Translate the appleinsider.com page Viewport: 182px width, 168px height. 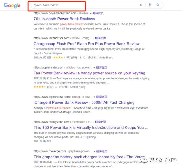(x=102, y=68)
